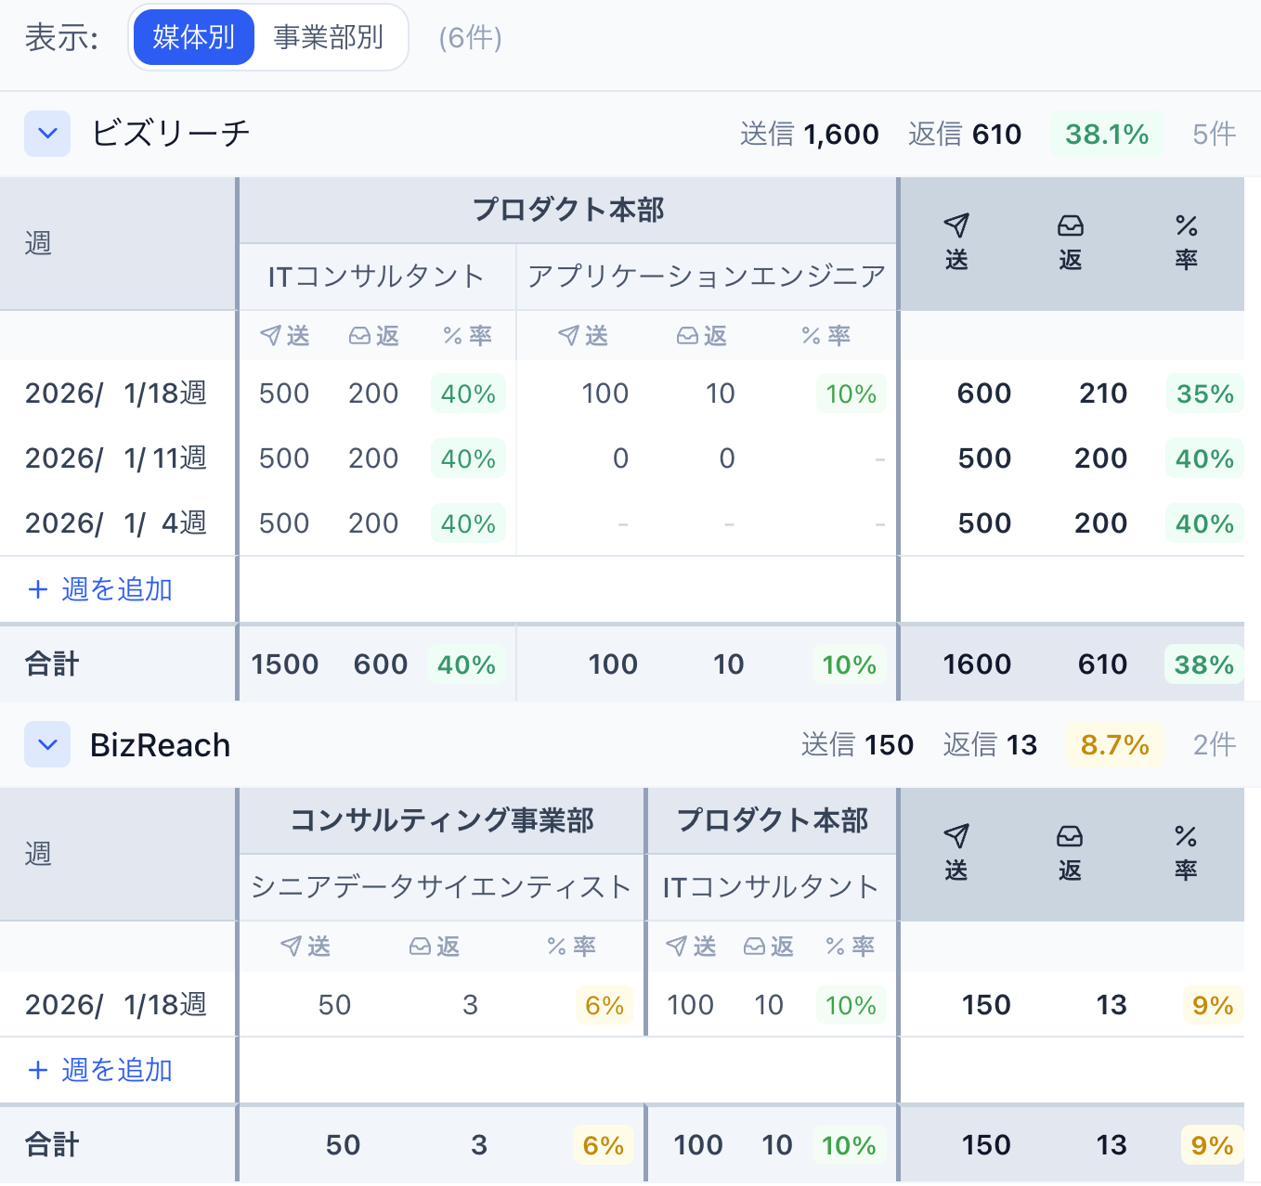Click ITコンサルタント column header in ビズリーチ

tap(376, 277)
